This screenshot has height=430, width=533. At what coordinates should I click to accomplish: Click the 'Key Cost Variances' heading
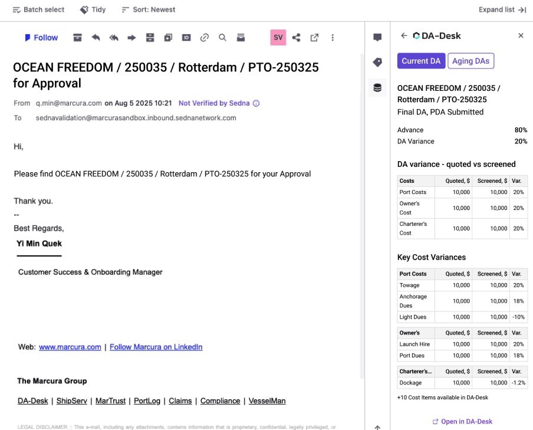(432, 257)
